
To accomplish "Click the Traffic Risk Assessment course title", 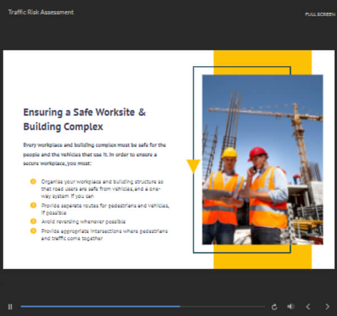I will 40,12.
